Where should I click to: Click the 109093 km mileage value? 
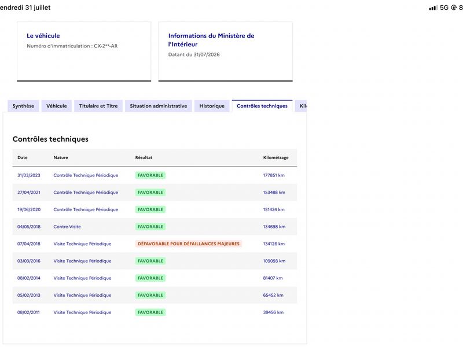pos(274,261)
